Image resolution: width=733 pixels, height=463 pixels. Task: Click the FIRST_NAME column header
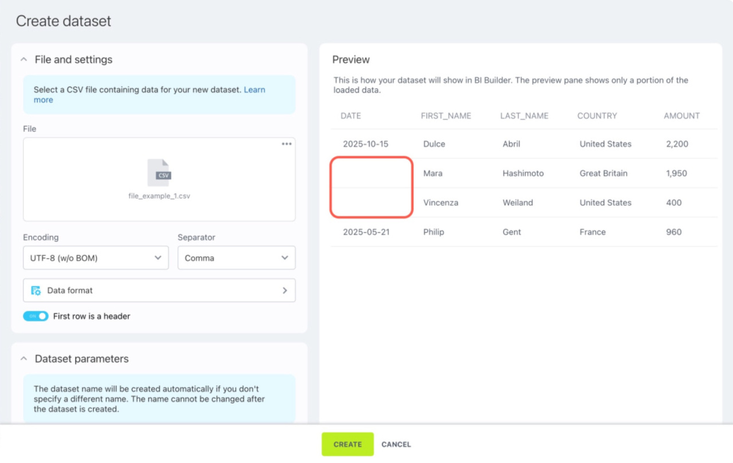pyautogui.click(x=446, y=116)
